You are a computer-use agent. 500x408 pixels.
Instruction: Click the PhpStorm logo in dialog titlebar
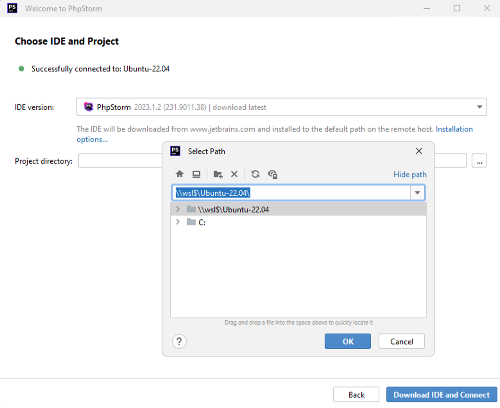pos(175,151)
